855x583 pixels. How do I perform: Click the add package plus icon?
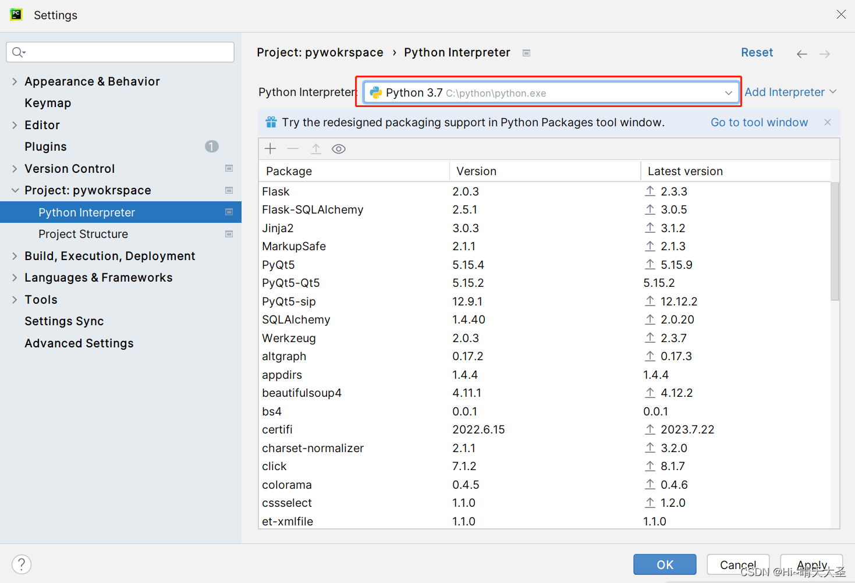(x=270, y=149)
